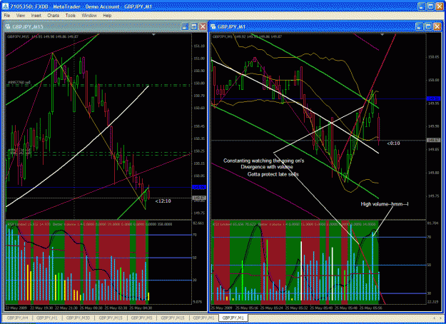Viewport: 446px width, 324px height.
Task: Select the "Gotta protect late sells" text label
Action: pos(273,174)
